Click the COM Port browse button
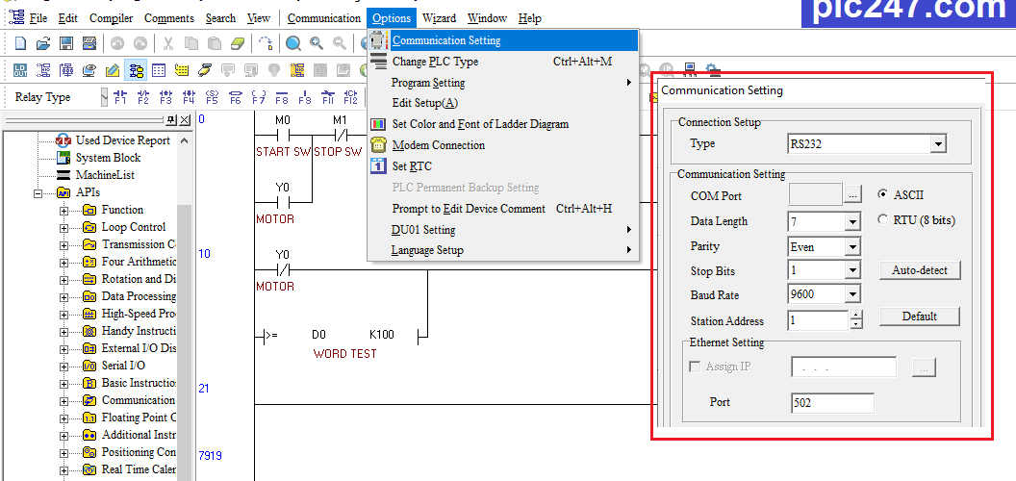The image size is (1016, 481). (852, 193)
